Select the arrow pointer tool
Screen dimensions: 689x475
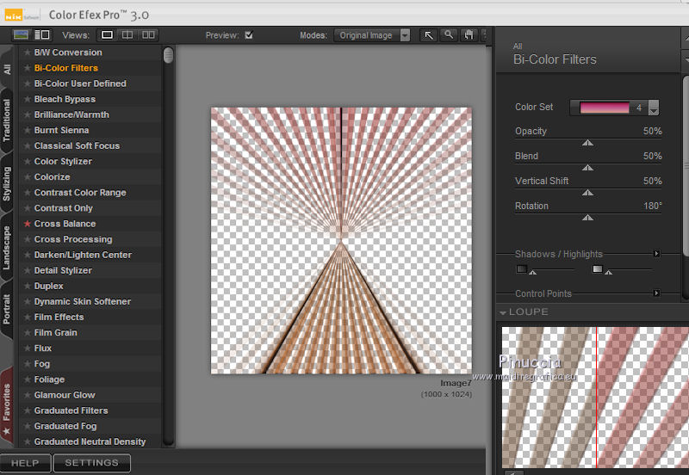[428, 35]
